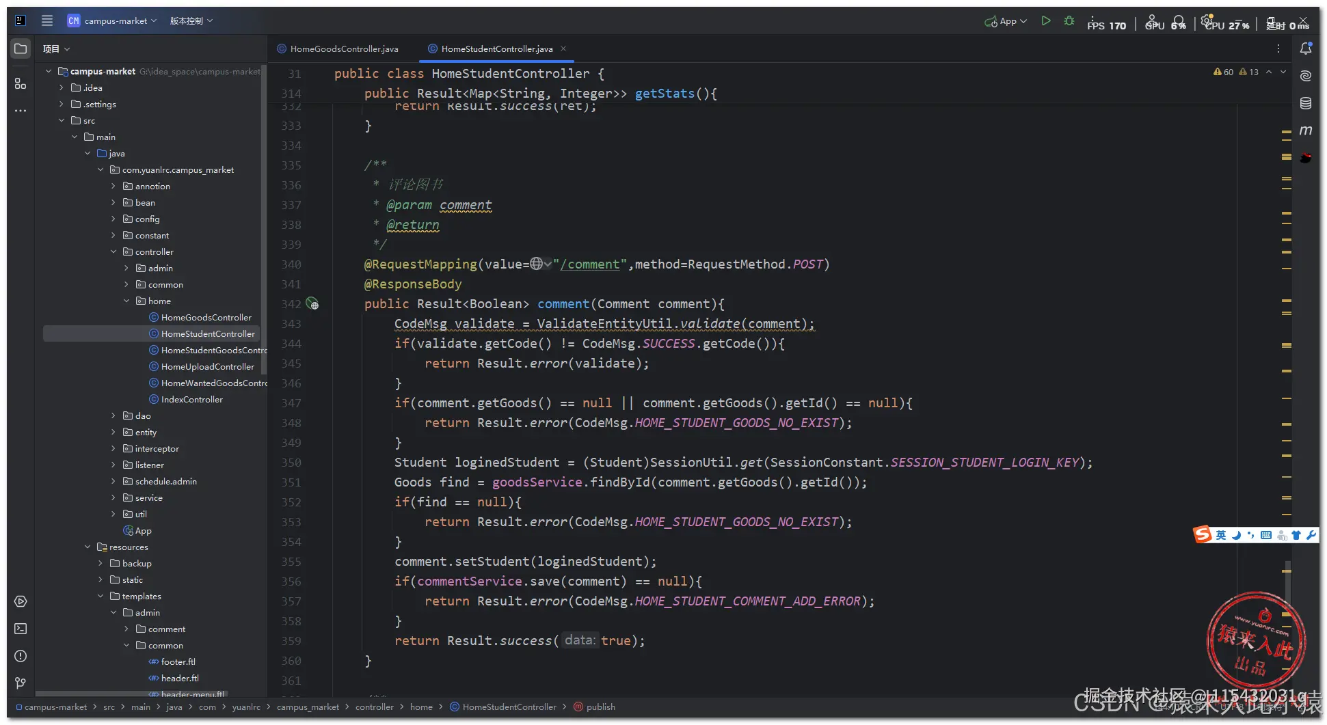Collapse the src folder
Viewport: 1327px width, 725px height.
coord(62,120)
